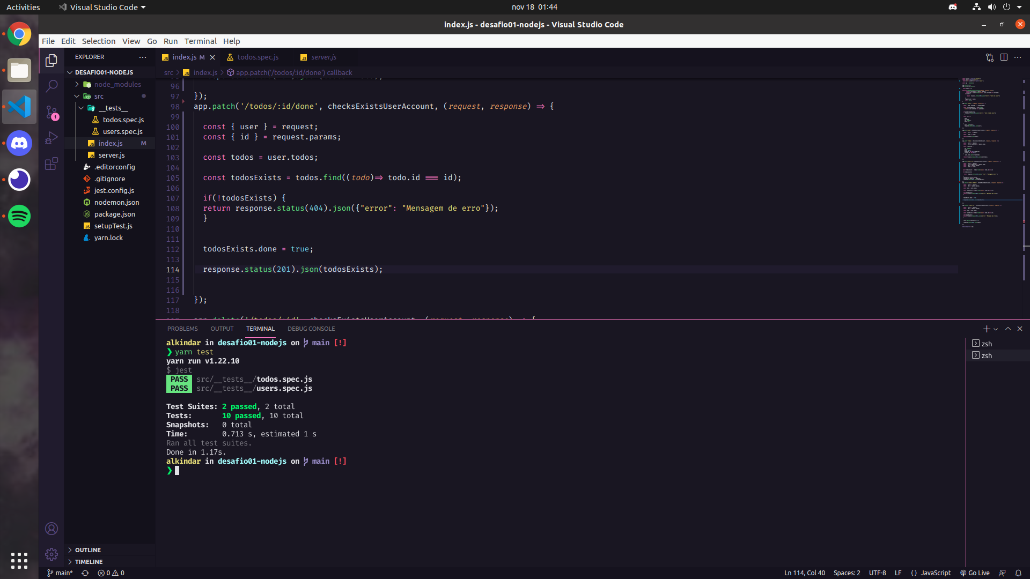Open the Accounts menu
Screen dimensions: 1030x579
(51, 529)
